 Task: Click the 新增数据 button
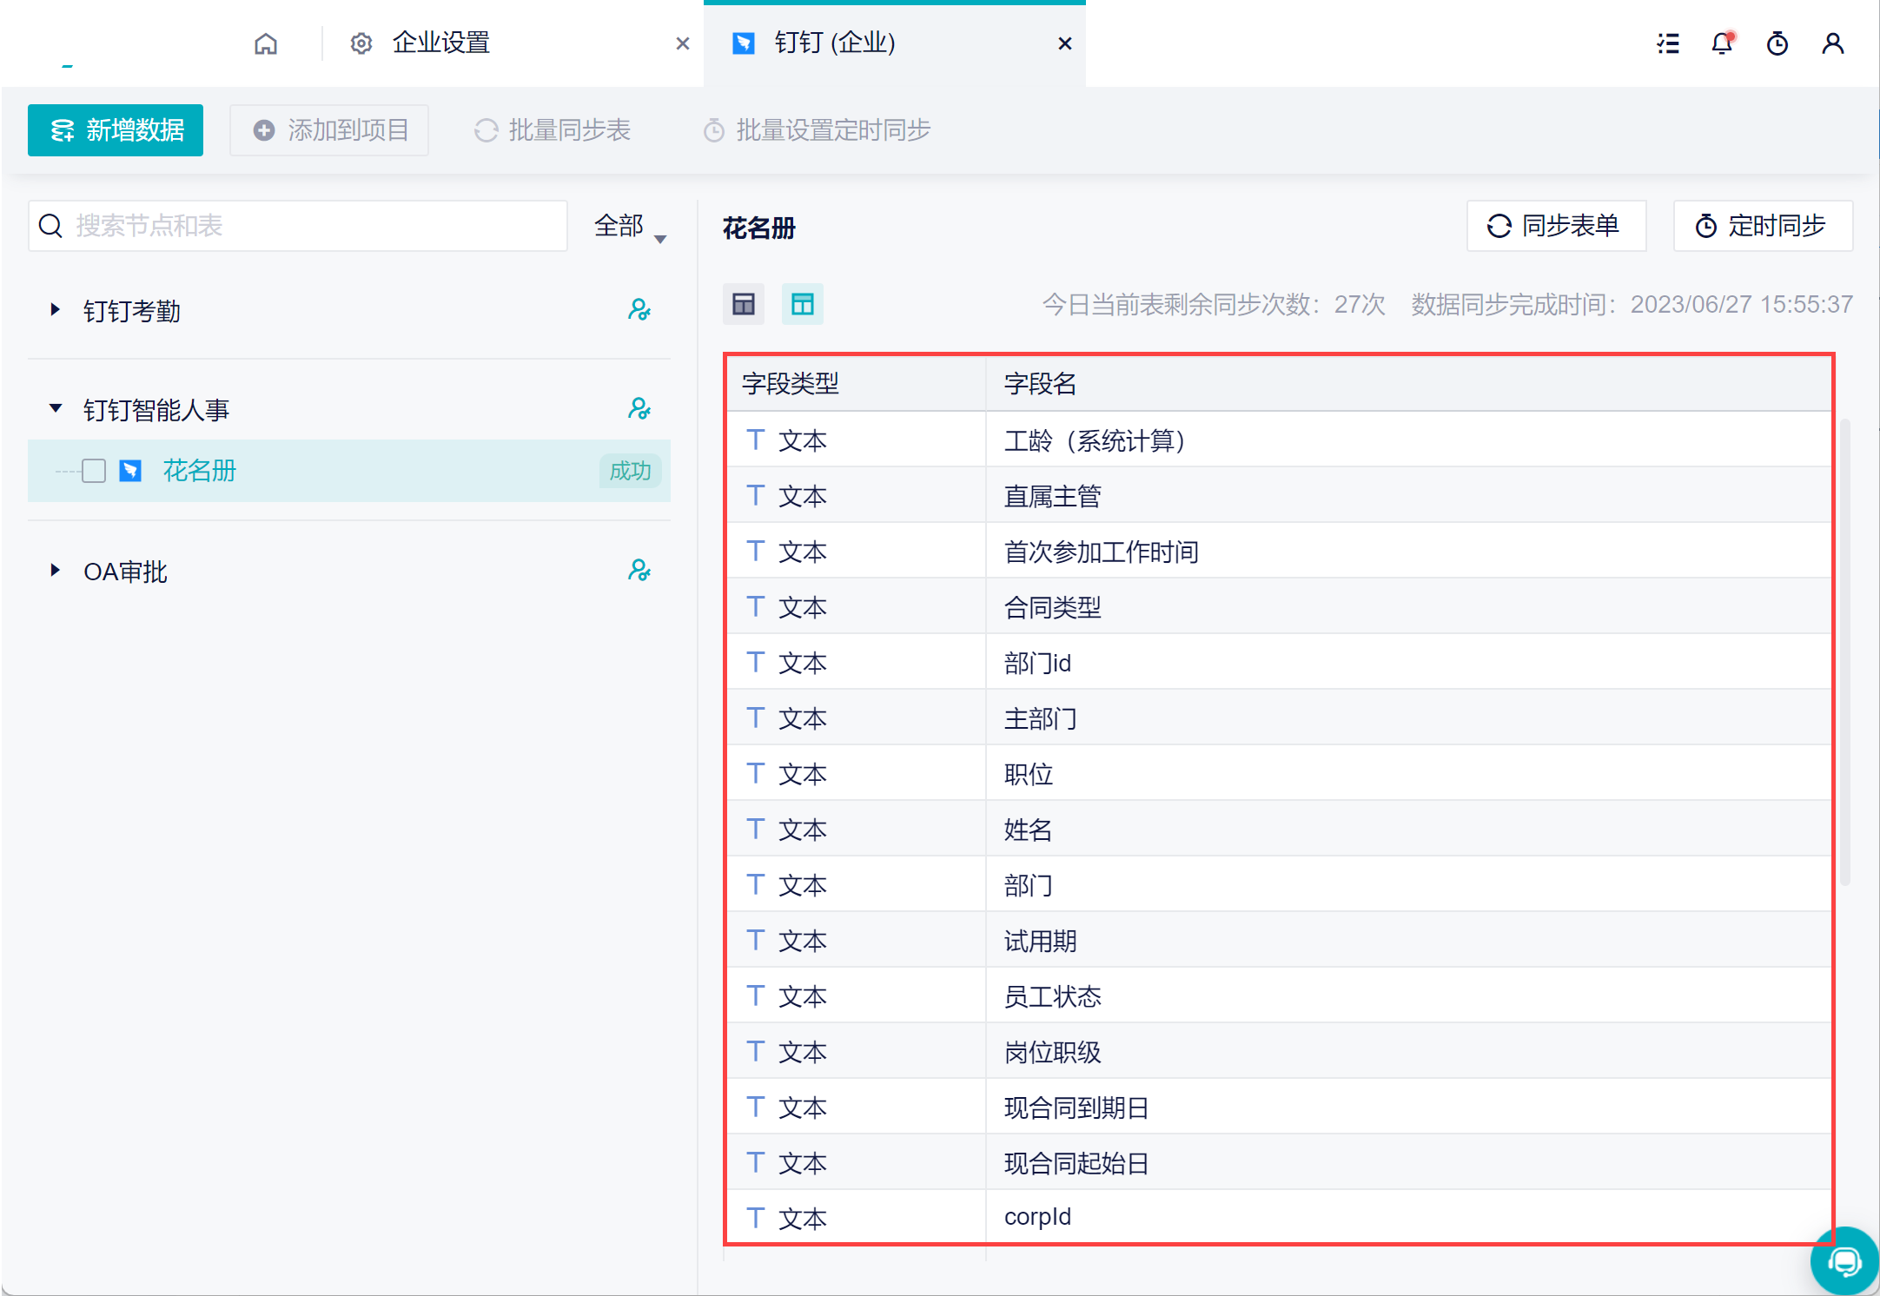(116, 130)
